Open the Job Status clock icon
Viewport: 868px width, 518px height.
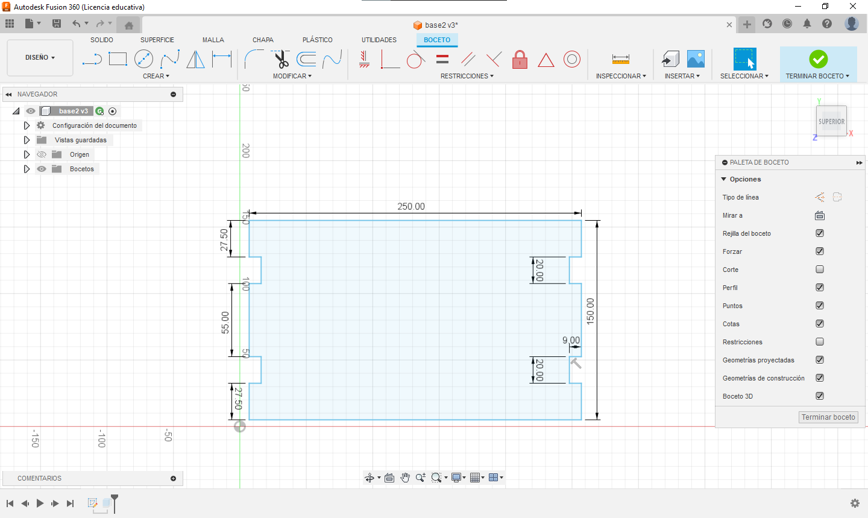[x=787, y=24]
